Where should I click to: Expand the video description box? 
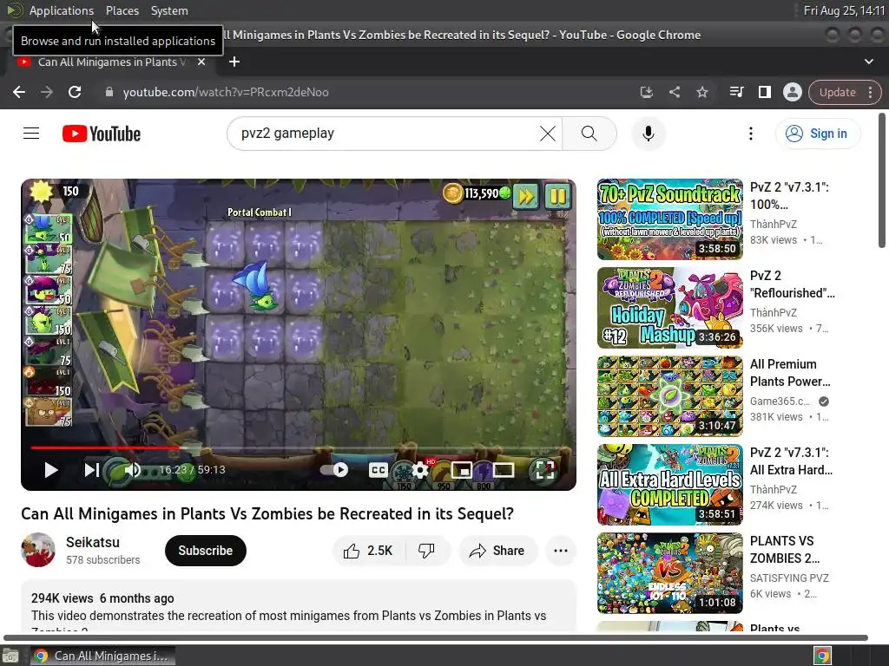click(x=299, y=606)
